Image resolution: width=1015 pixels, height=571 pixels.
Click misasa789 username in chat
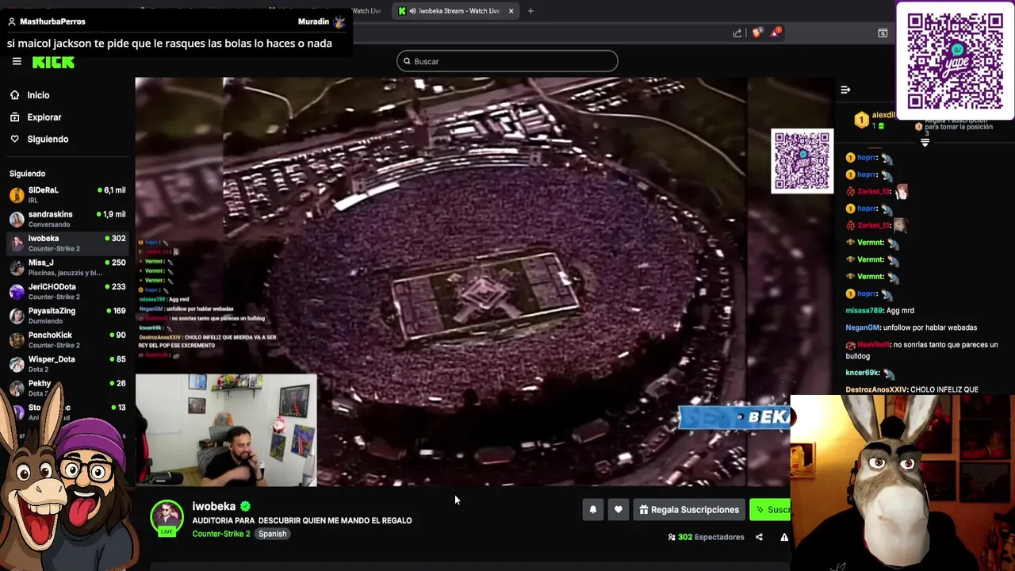pos(864,311)
